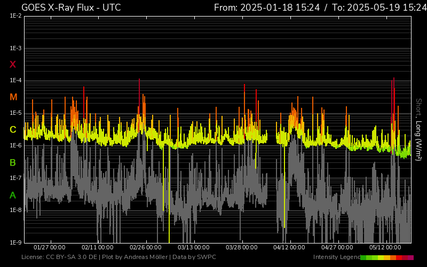The image size is (427, 267).
Task: Click the 05/12 00:00 date tick label
Action: pyautogui.click(x=385, y=247)
